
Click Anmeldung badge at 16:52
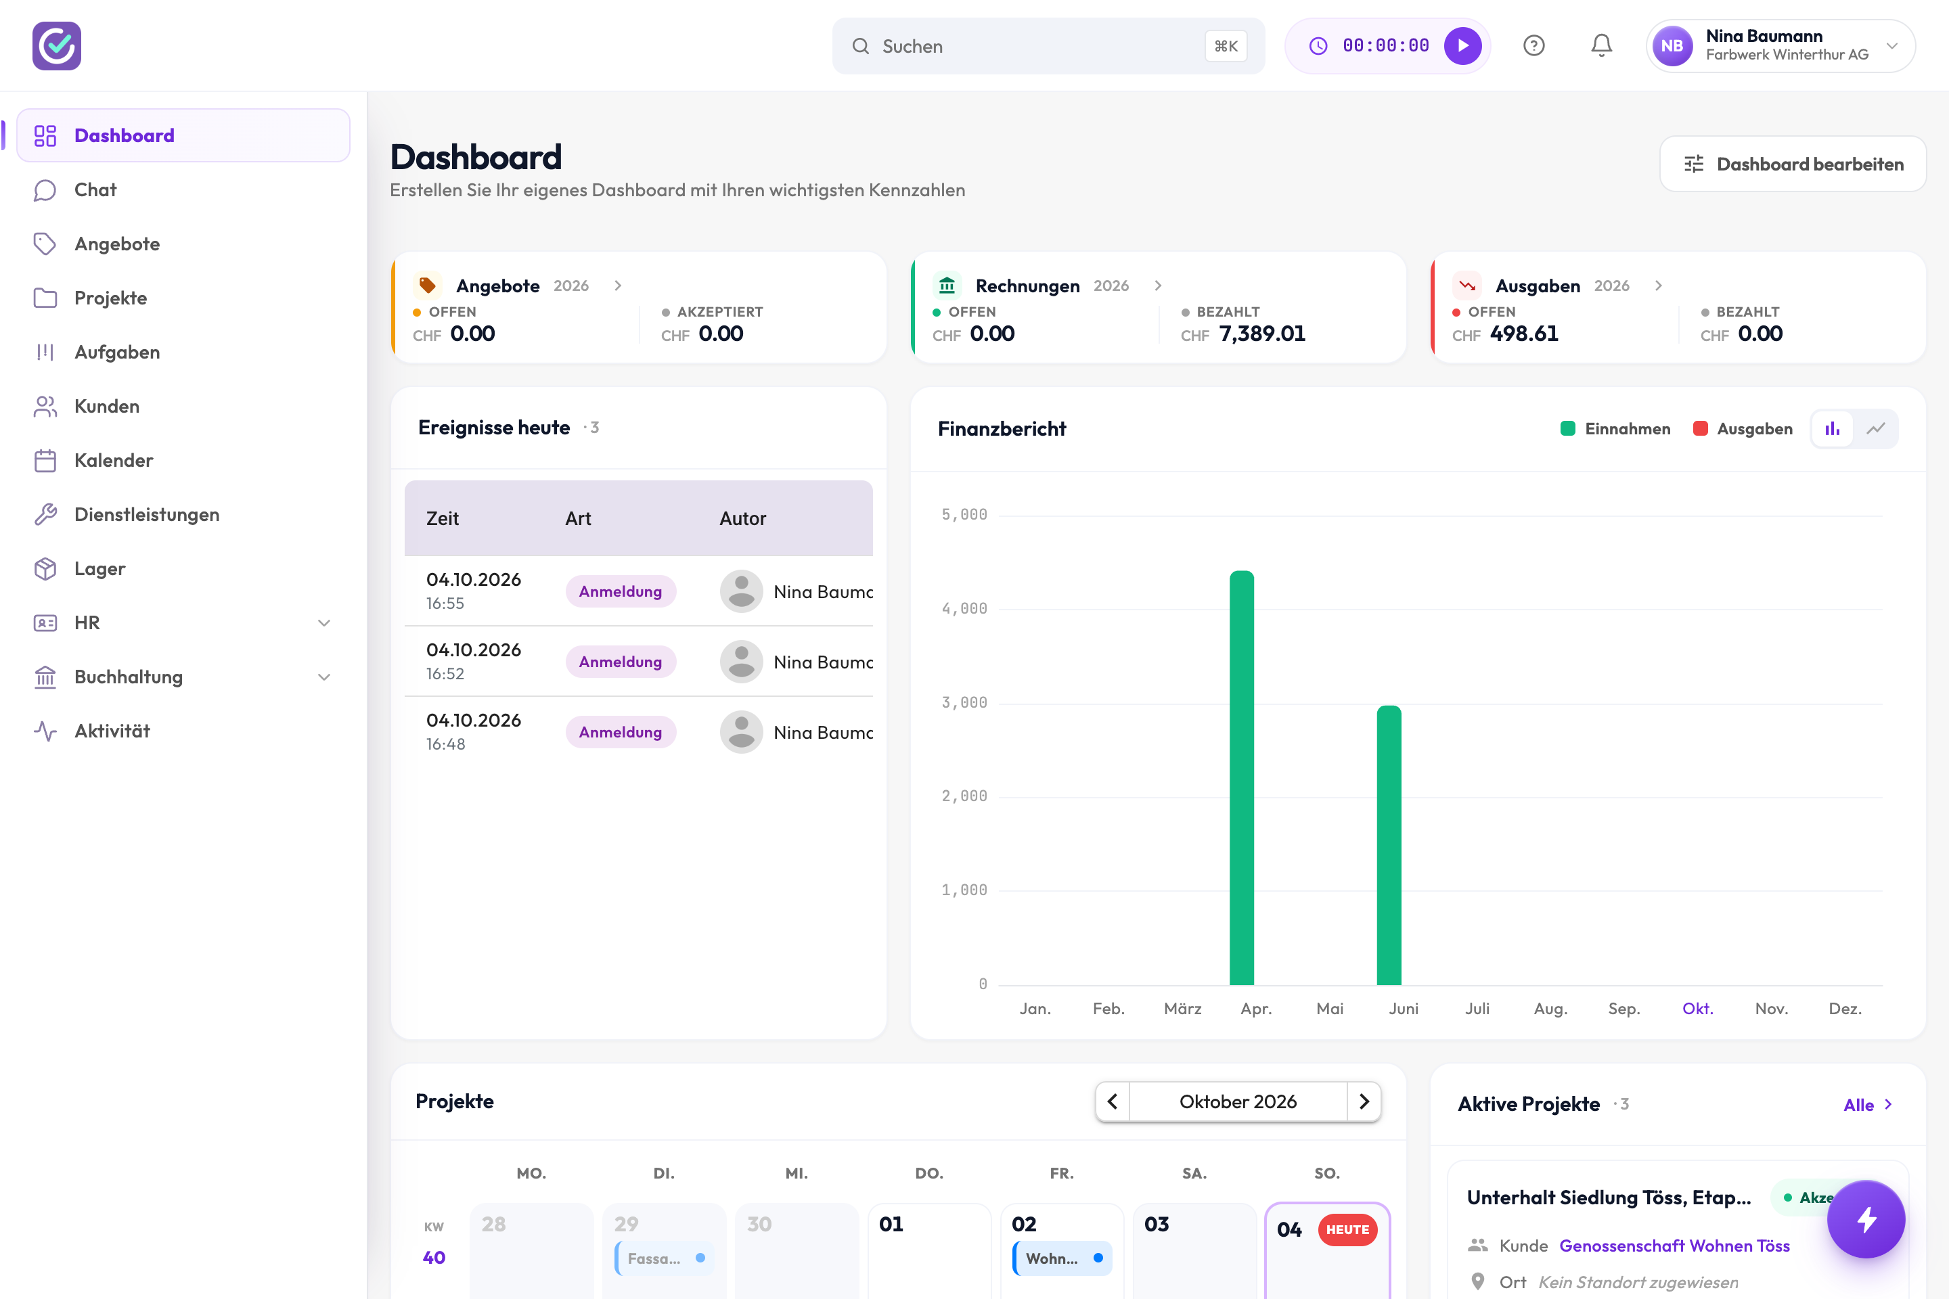tap(621, 661)
